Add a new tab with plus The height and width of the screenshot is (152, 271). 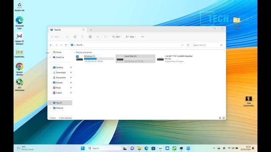coord(91,30)
